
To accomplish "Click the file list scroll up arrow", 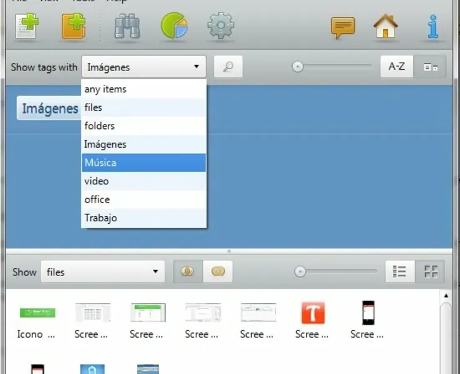I will pyautogui.click(x=446, y=295).
